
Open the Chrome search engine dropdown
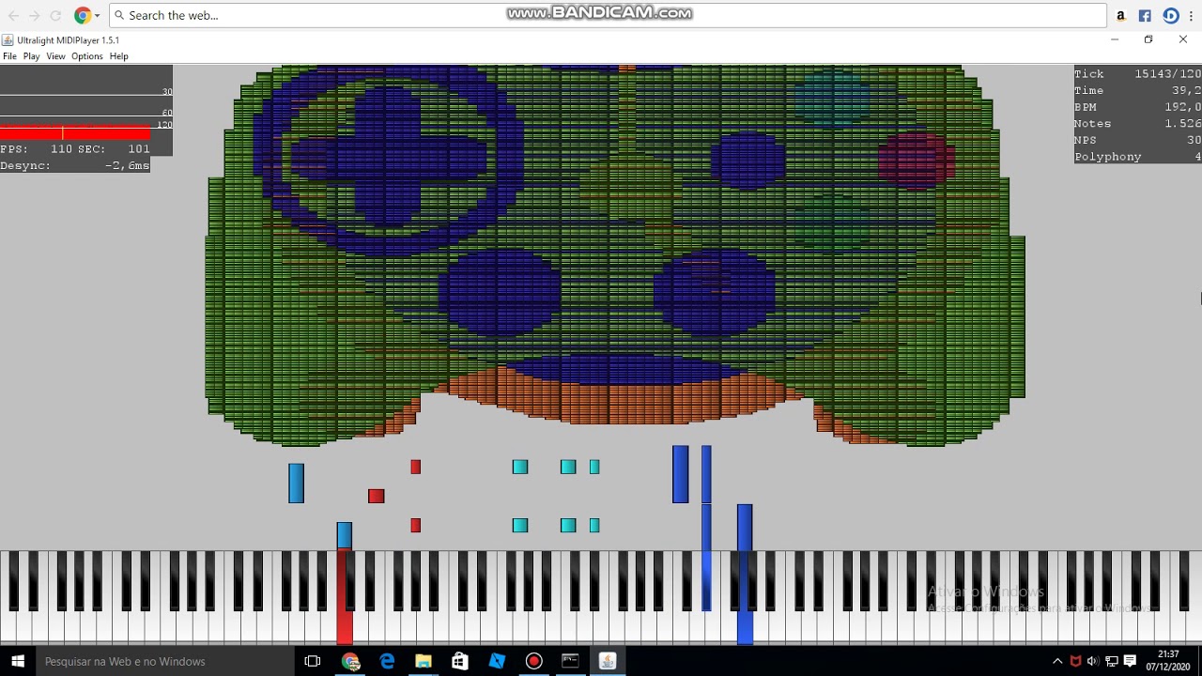pyautogui.click(x=86, y=15)
